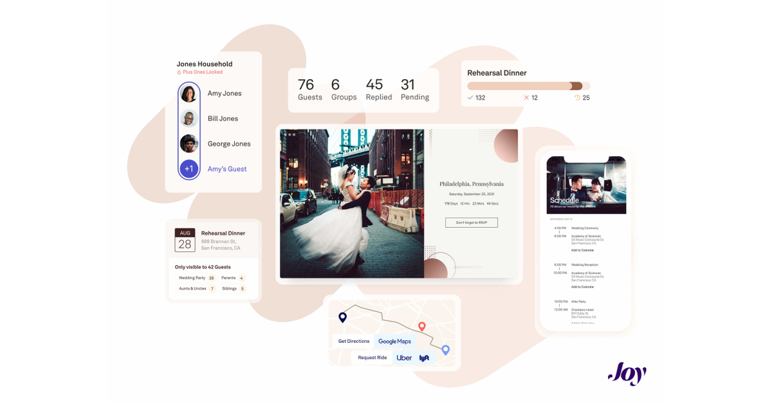Click the dark blue map pin
The height and width of the screenshot is (404, 772).
(x=342, y=317)
